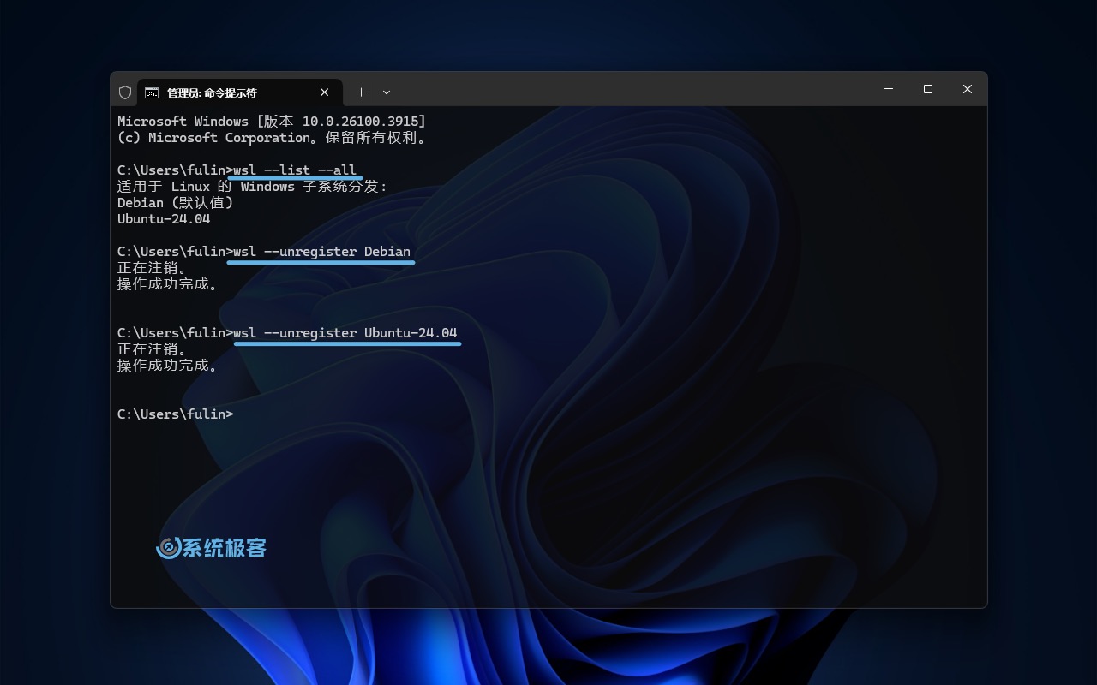
Task: Click the 适用于 Linux 的 Windows 子系统分发 line
Action: 253,187
